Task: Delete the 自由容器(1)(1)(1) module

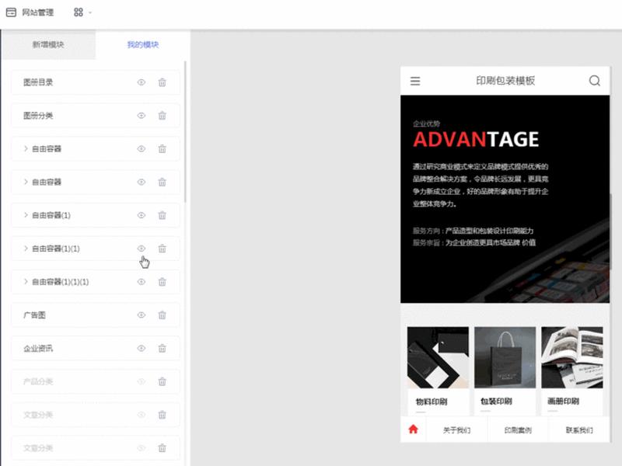Action: point(162,282)
